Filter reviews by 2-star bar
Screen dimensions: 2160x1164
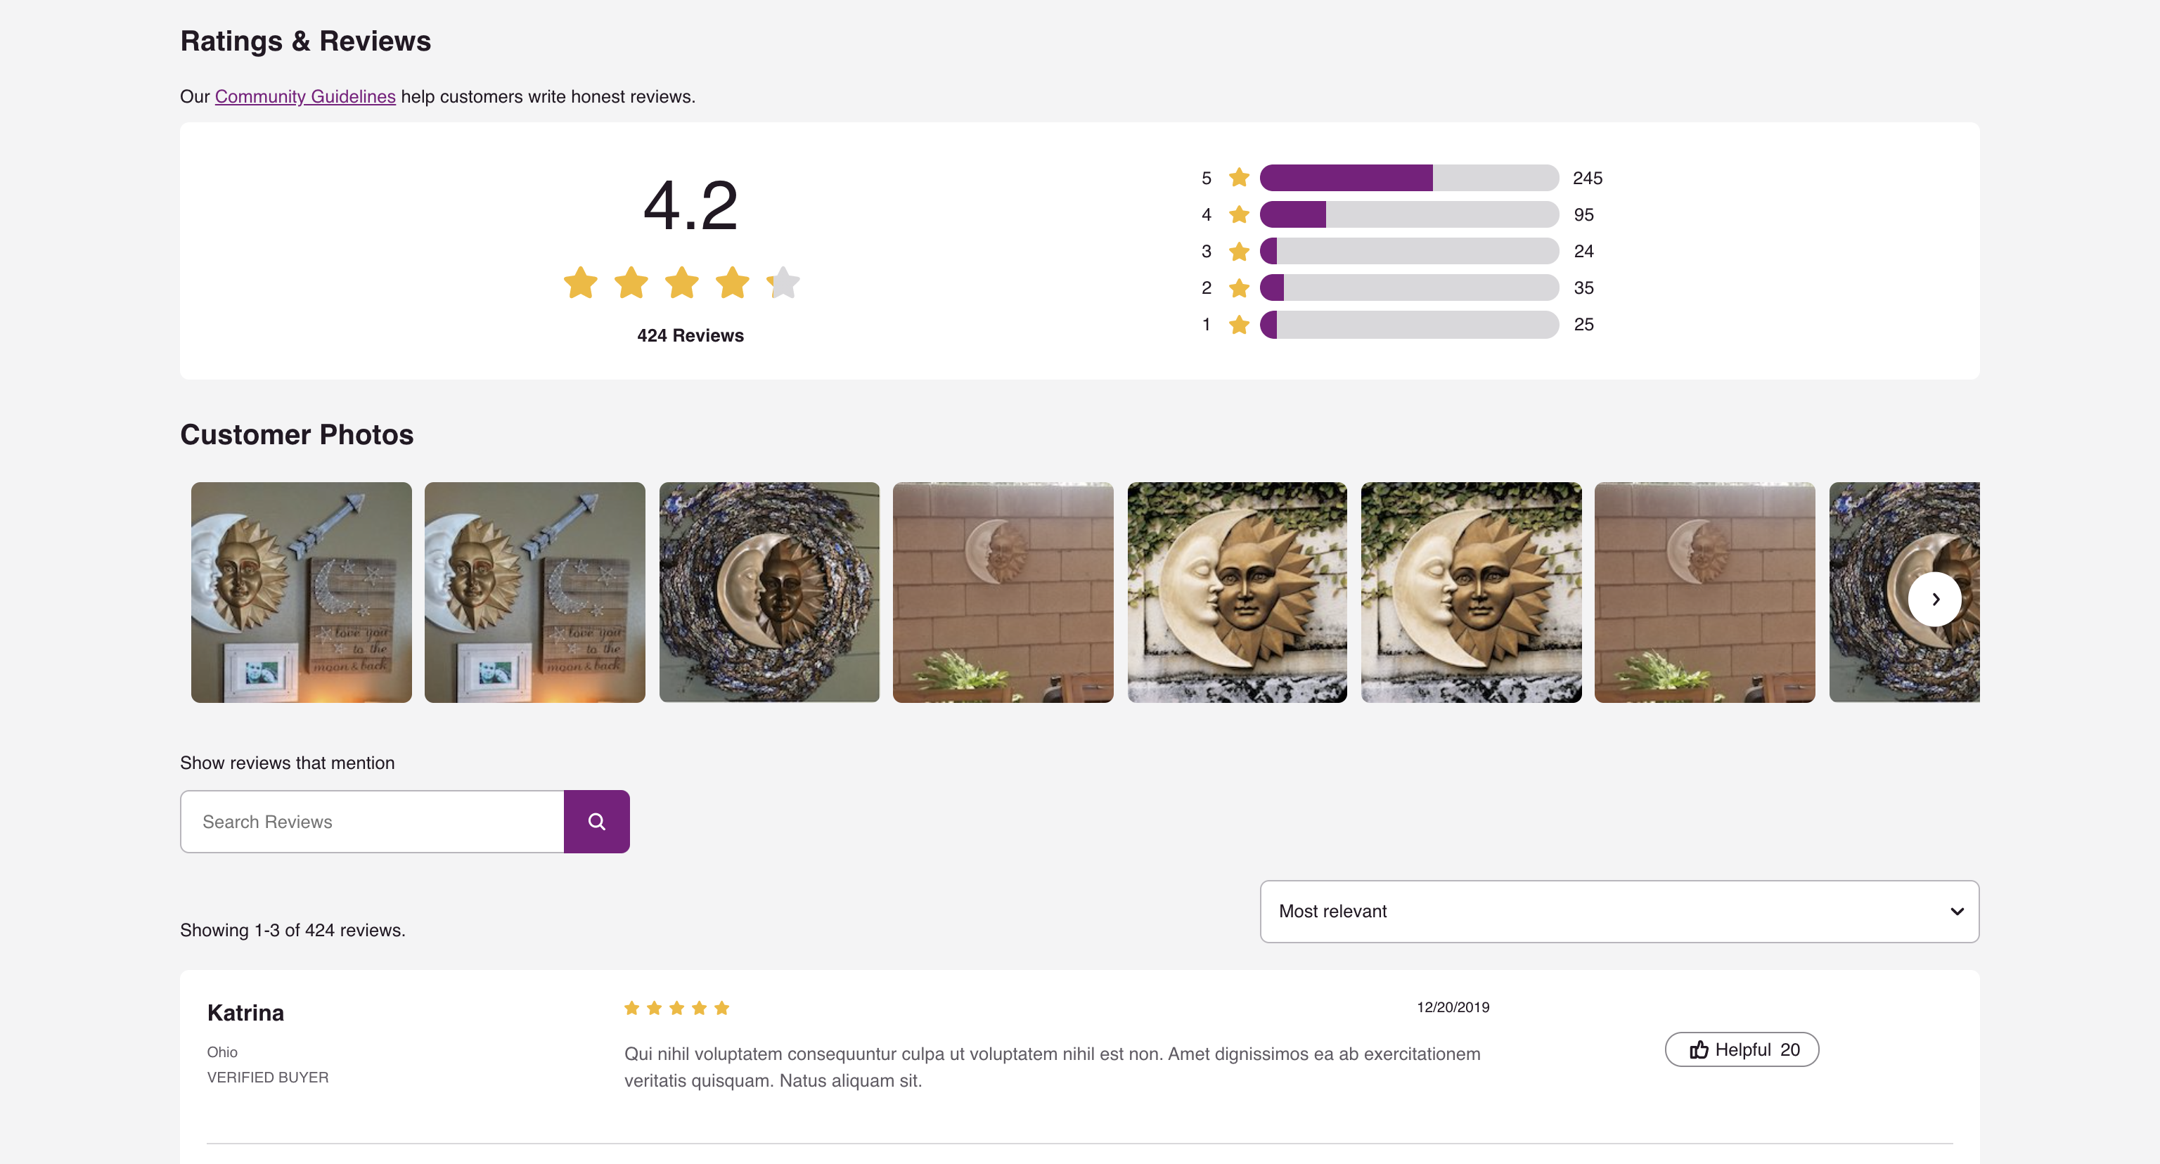tap(1408, 287)
